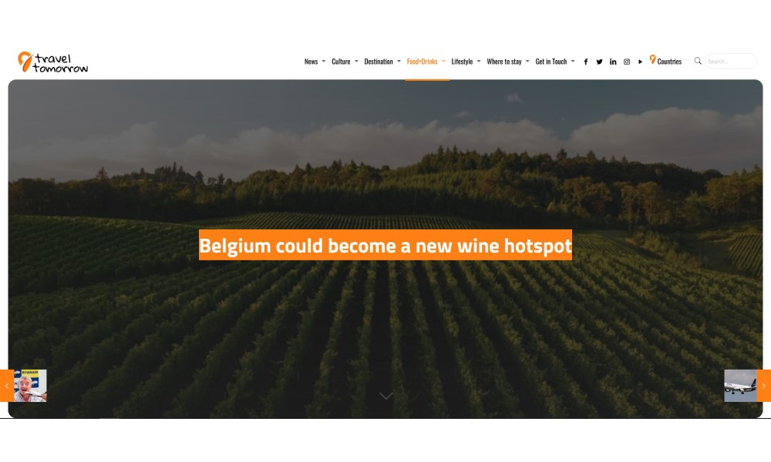Open the LinkedIn social icon
Screen dimensions: 771x462
(613, 62)
